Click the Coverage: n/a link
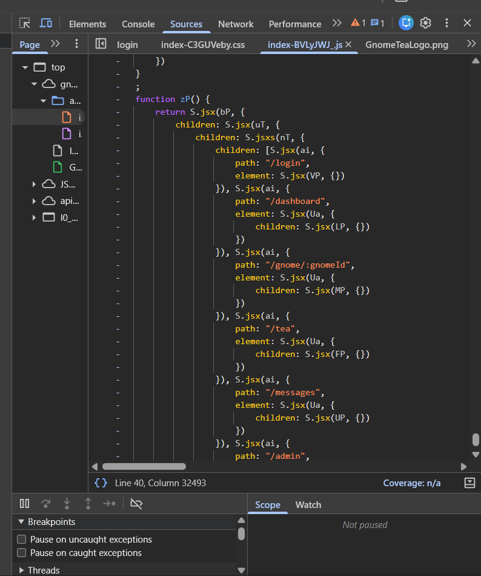The height and width of the screenshot is (576, 481). coord(412,483)
